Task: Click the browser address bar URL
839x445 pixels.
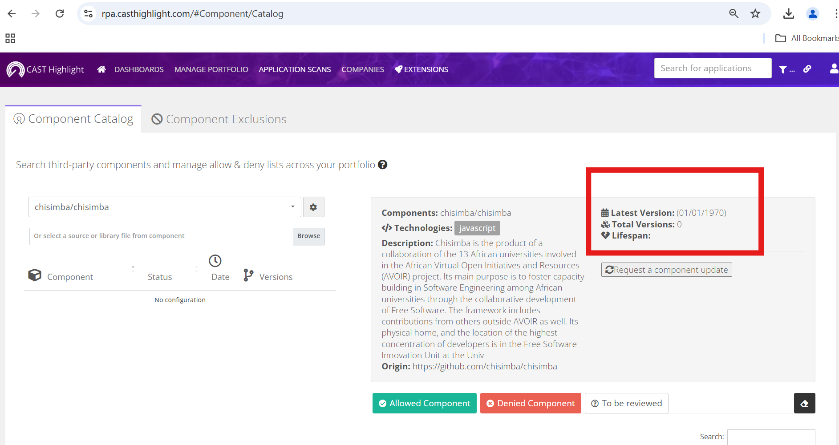Action: [x=192, y=14]
